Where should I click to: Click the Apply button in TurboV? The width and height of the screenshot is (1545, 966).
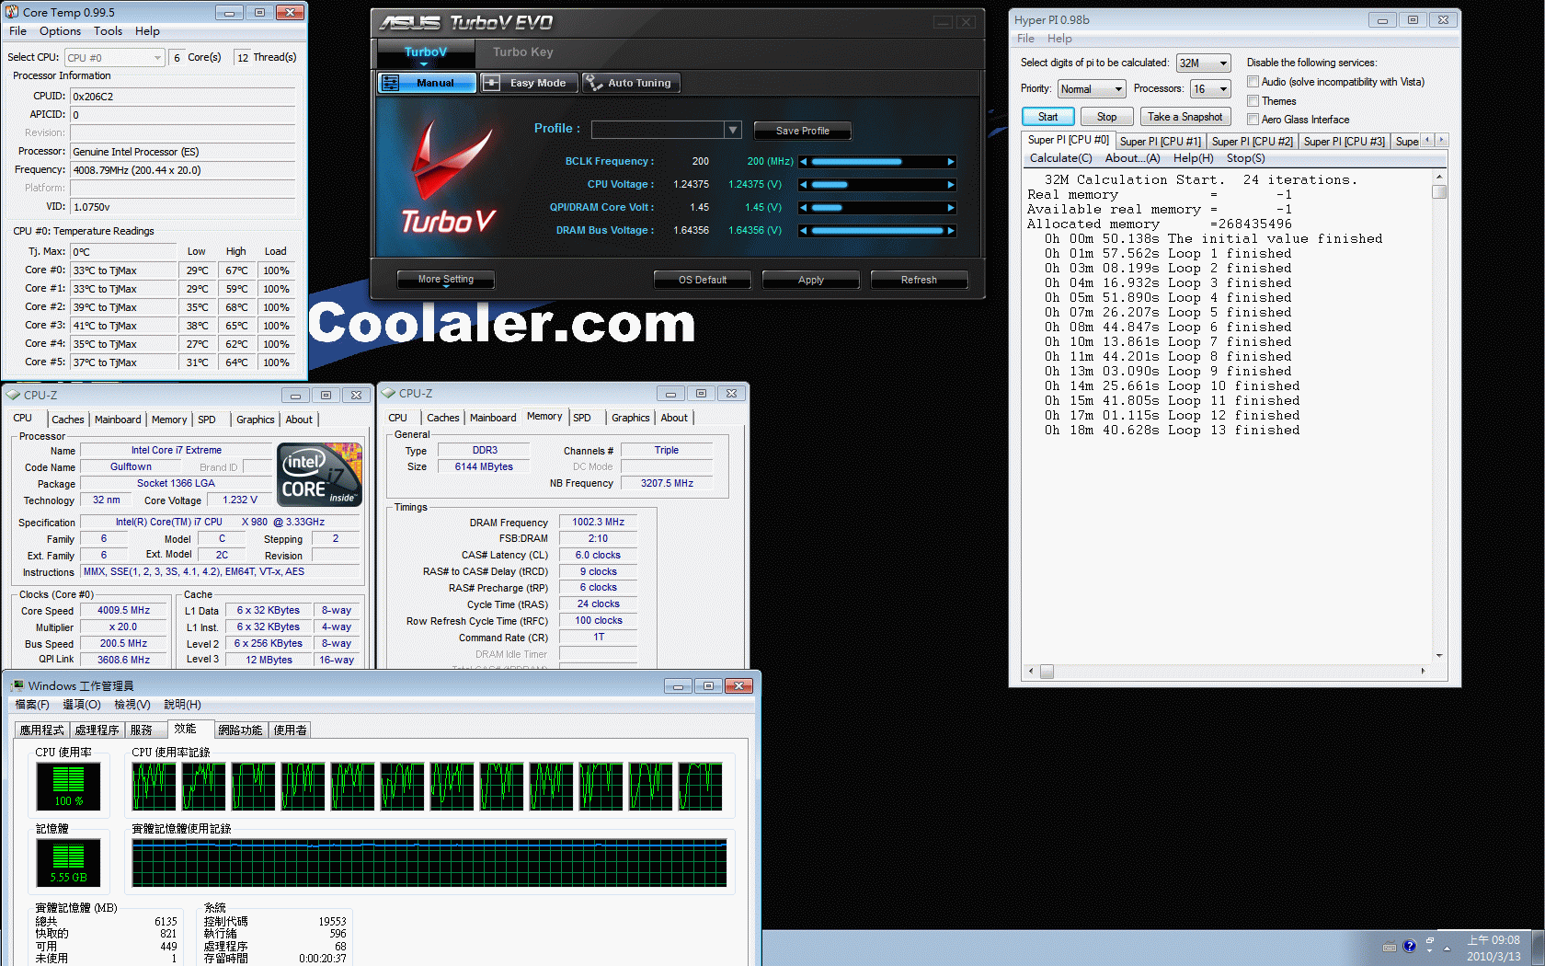[811, 280]
